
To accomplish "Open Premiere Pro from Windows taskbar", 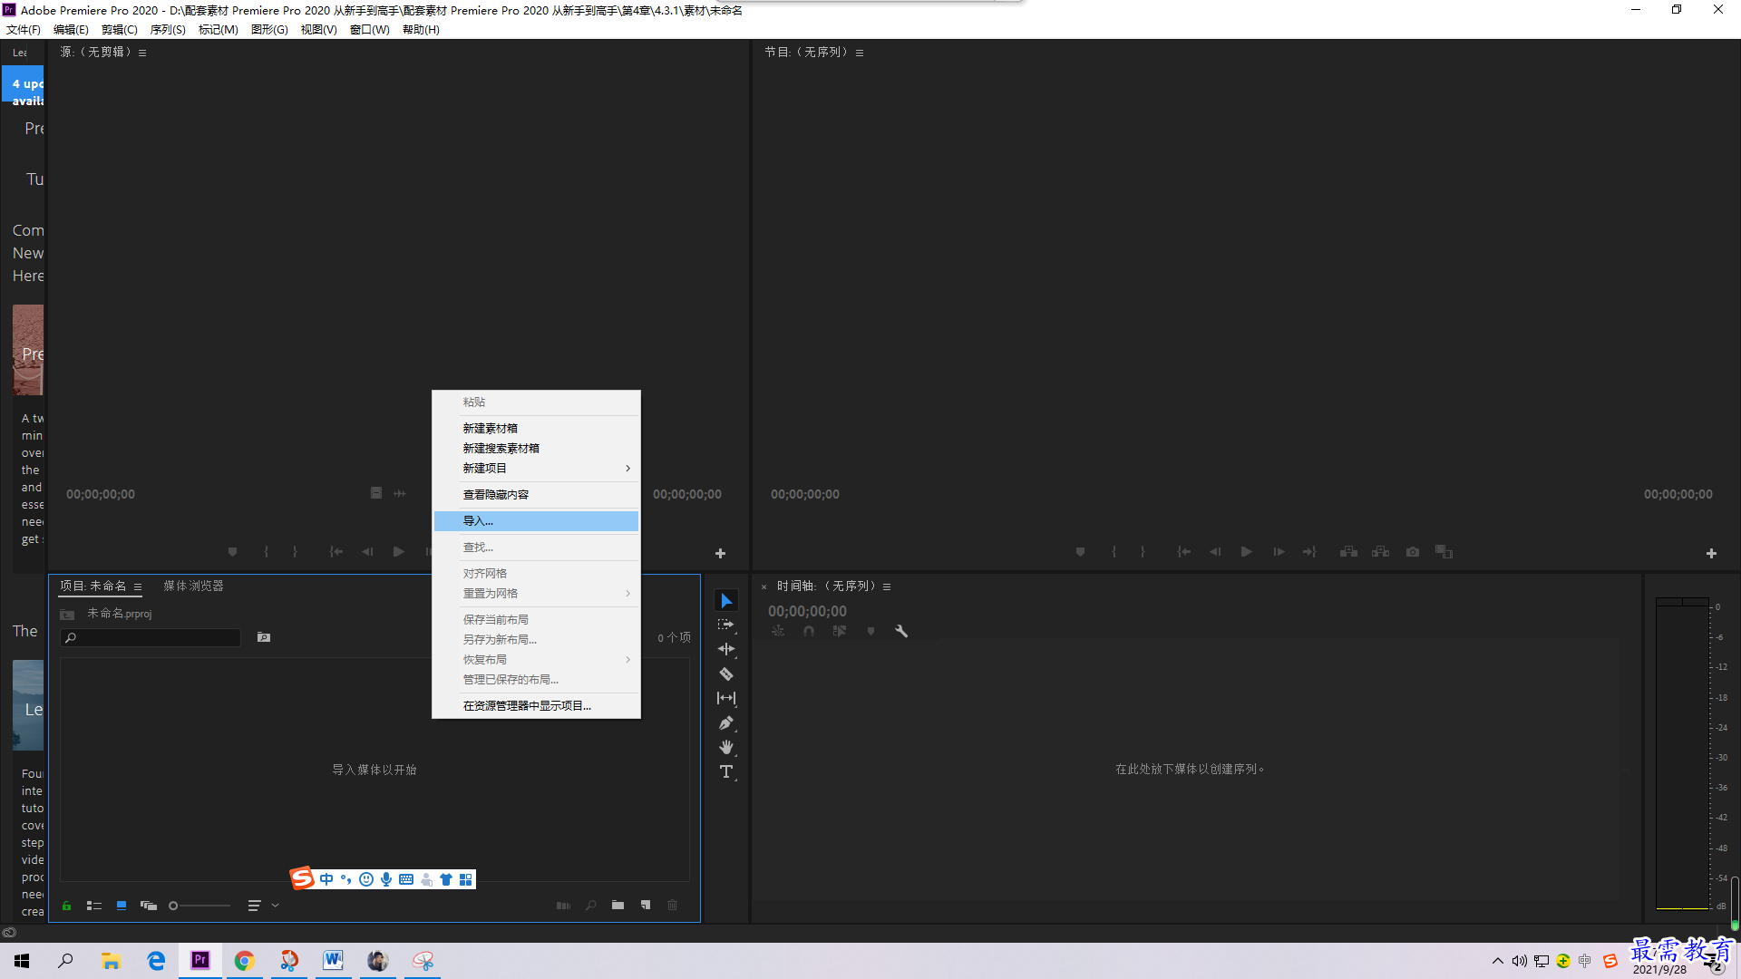I will click(x=200, y=960).
